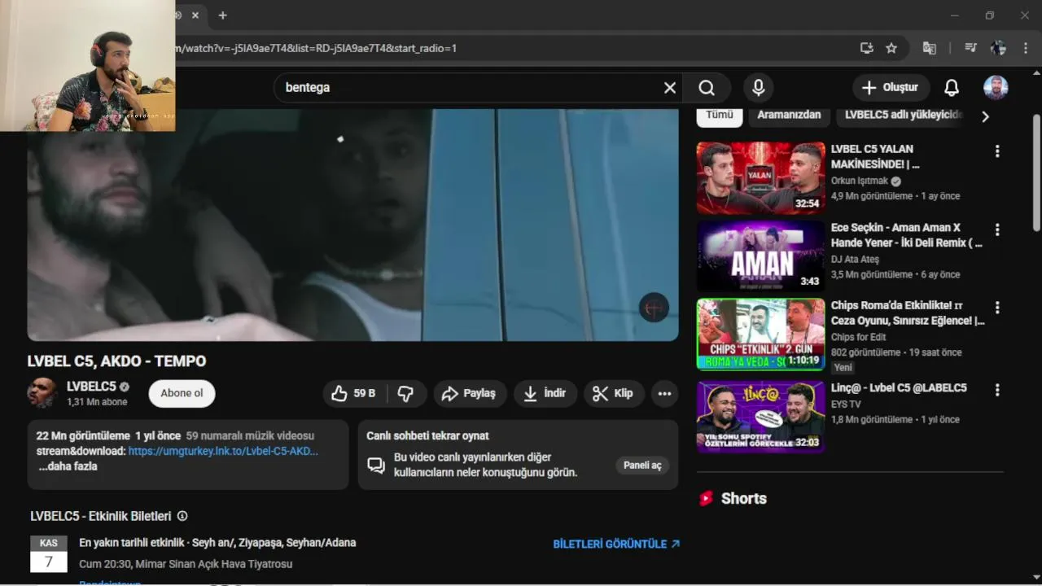This screenshot has height=586, width=1042.
Task: Clear the search box text
Action: click(670, 88)
